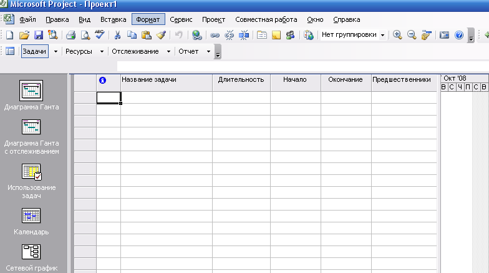Toggle the project guide panel icon
The width and height of the screenshot is (489, 273).
coord(10,51)
